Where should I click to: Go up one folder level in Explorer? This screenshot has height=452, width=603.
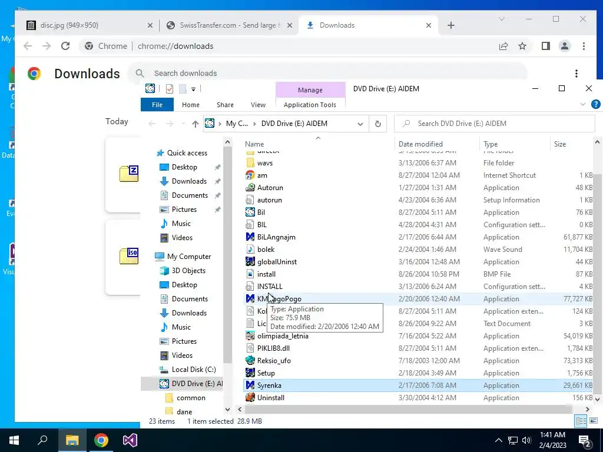196,124
